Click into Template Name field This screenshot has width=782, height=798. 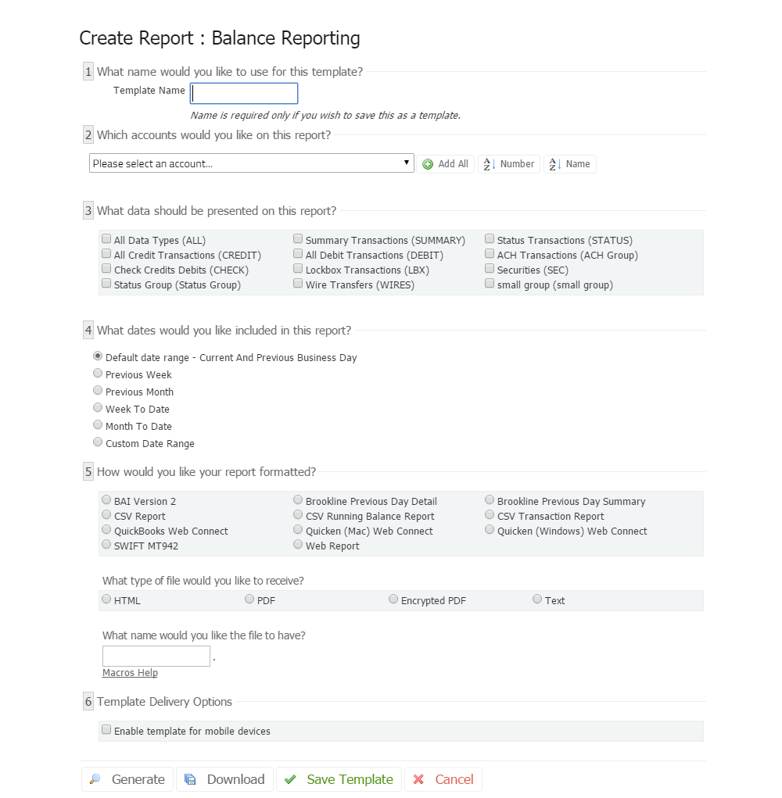(x=244, y=94)
